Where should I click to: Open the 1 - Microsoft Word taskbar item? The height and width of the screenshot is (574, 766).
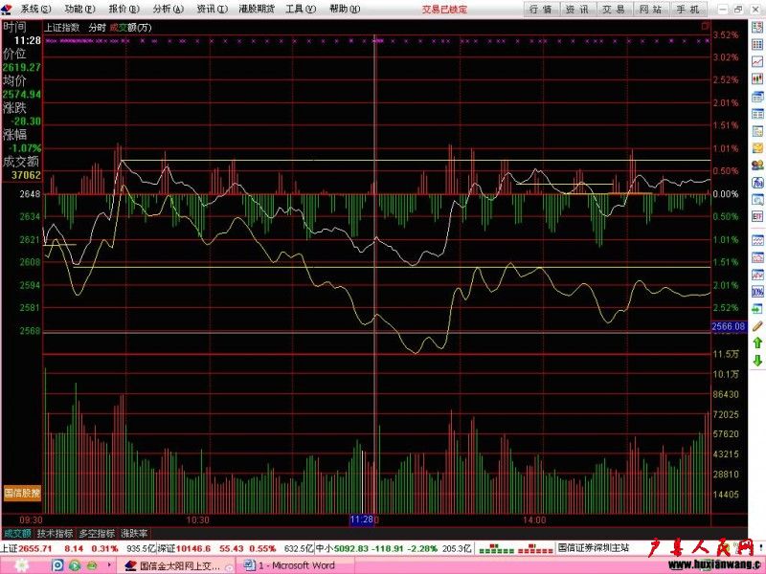[296, 565]
